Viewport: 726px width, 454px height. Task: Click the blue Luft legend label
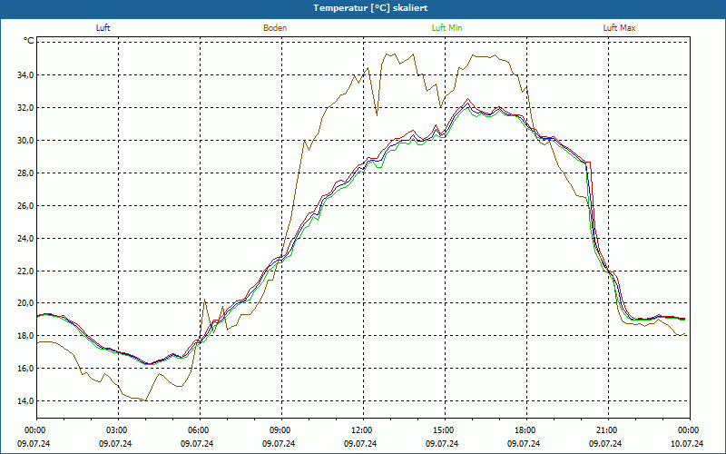(103, 28)
